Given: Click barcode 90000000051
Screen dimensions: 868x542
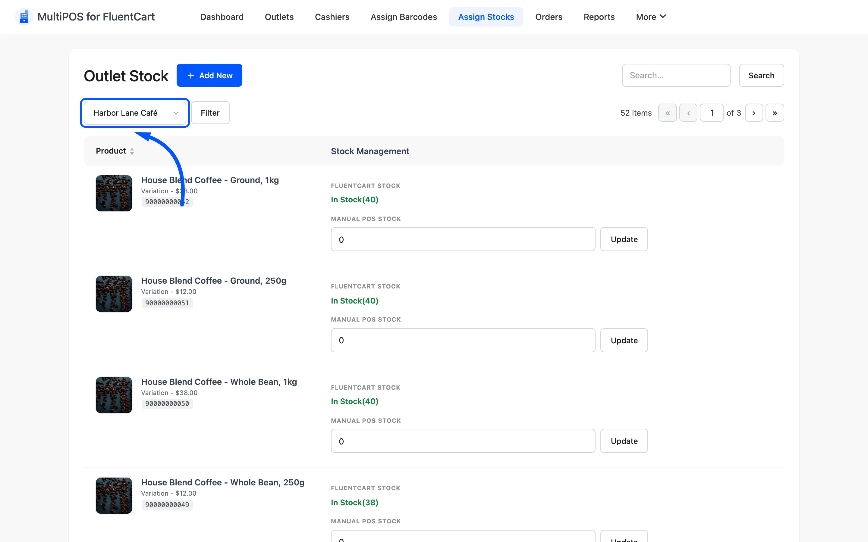Looking at the screenshot, I should click(x=167, y=303).
